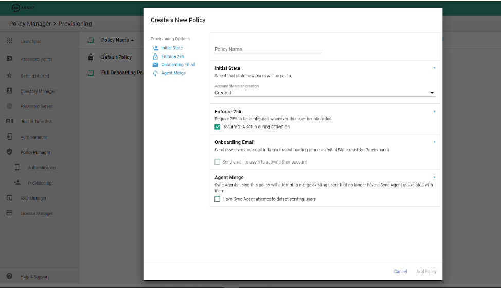501x288 pixels.
Task: Remove the Agent Merge section
Action: click(434, 177)
